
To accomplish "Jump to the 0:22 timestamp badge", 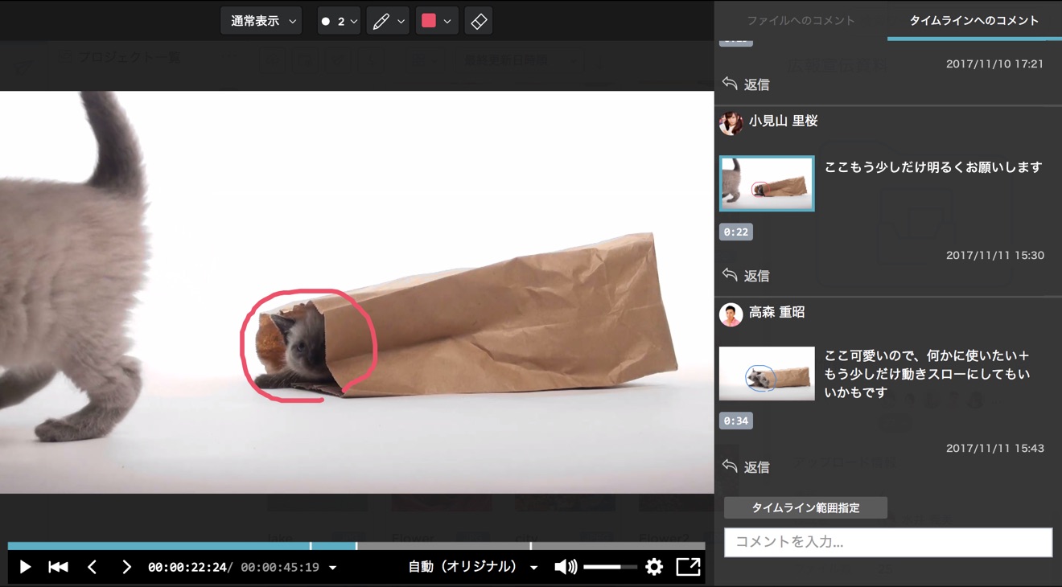I will (x=735, y=232).
